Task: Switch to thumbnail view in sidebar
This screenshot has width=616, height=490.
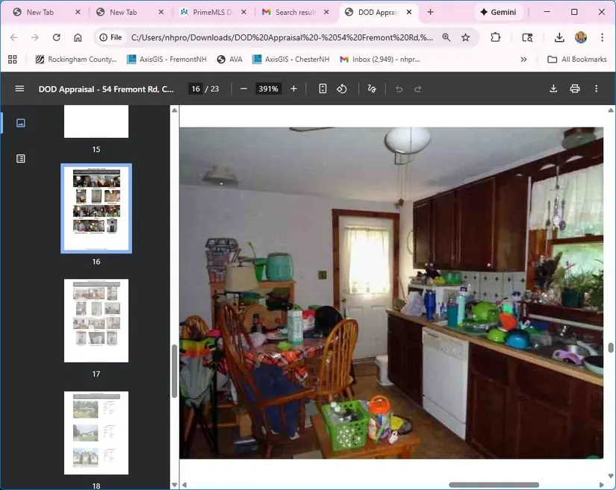Action: 21,123
